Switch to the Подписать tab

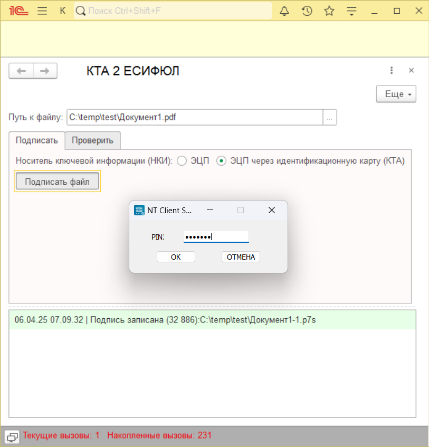pos(37,140)
